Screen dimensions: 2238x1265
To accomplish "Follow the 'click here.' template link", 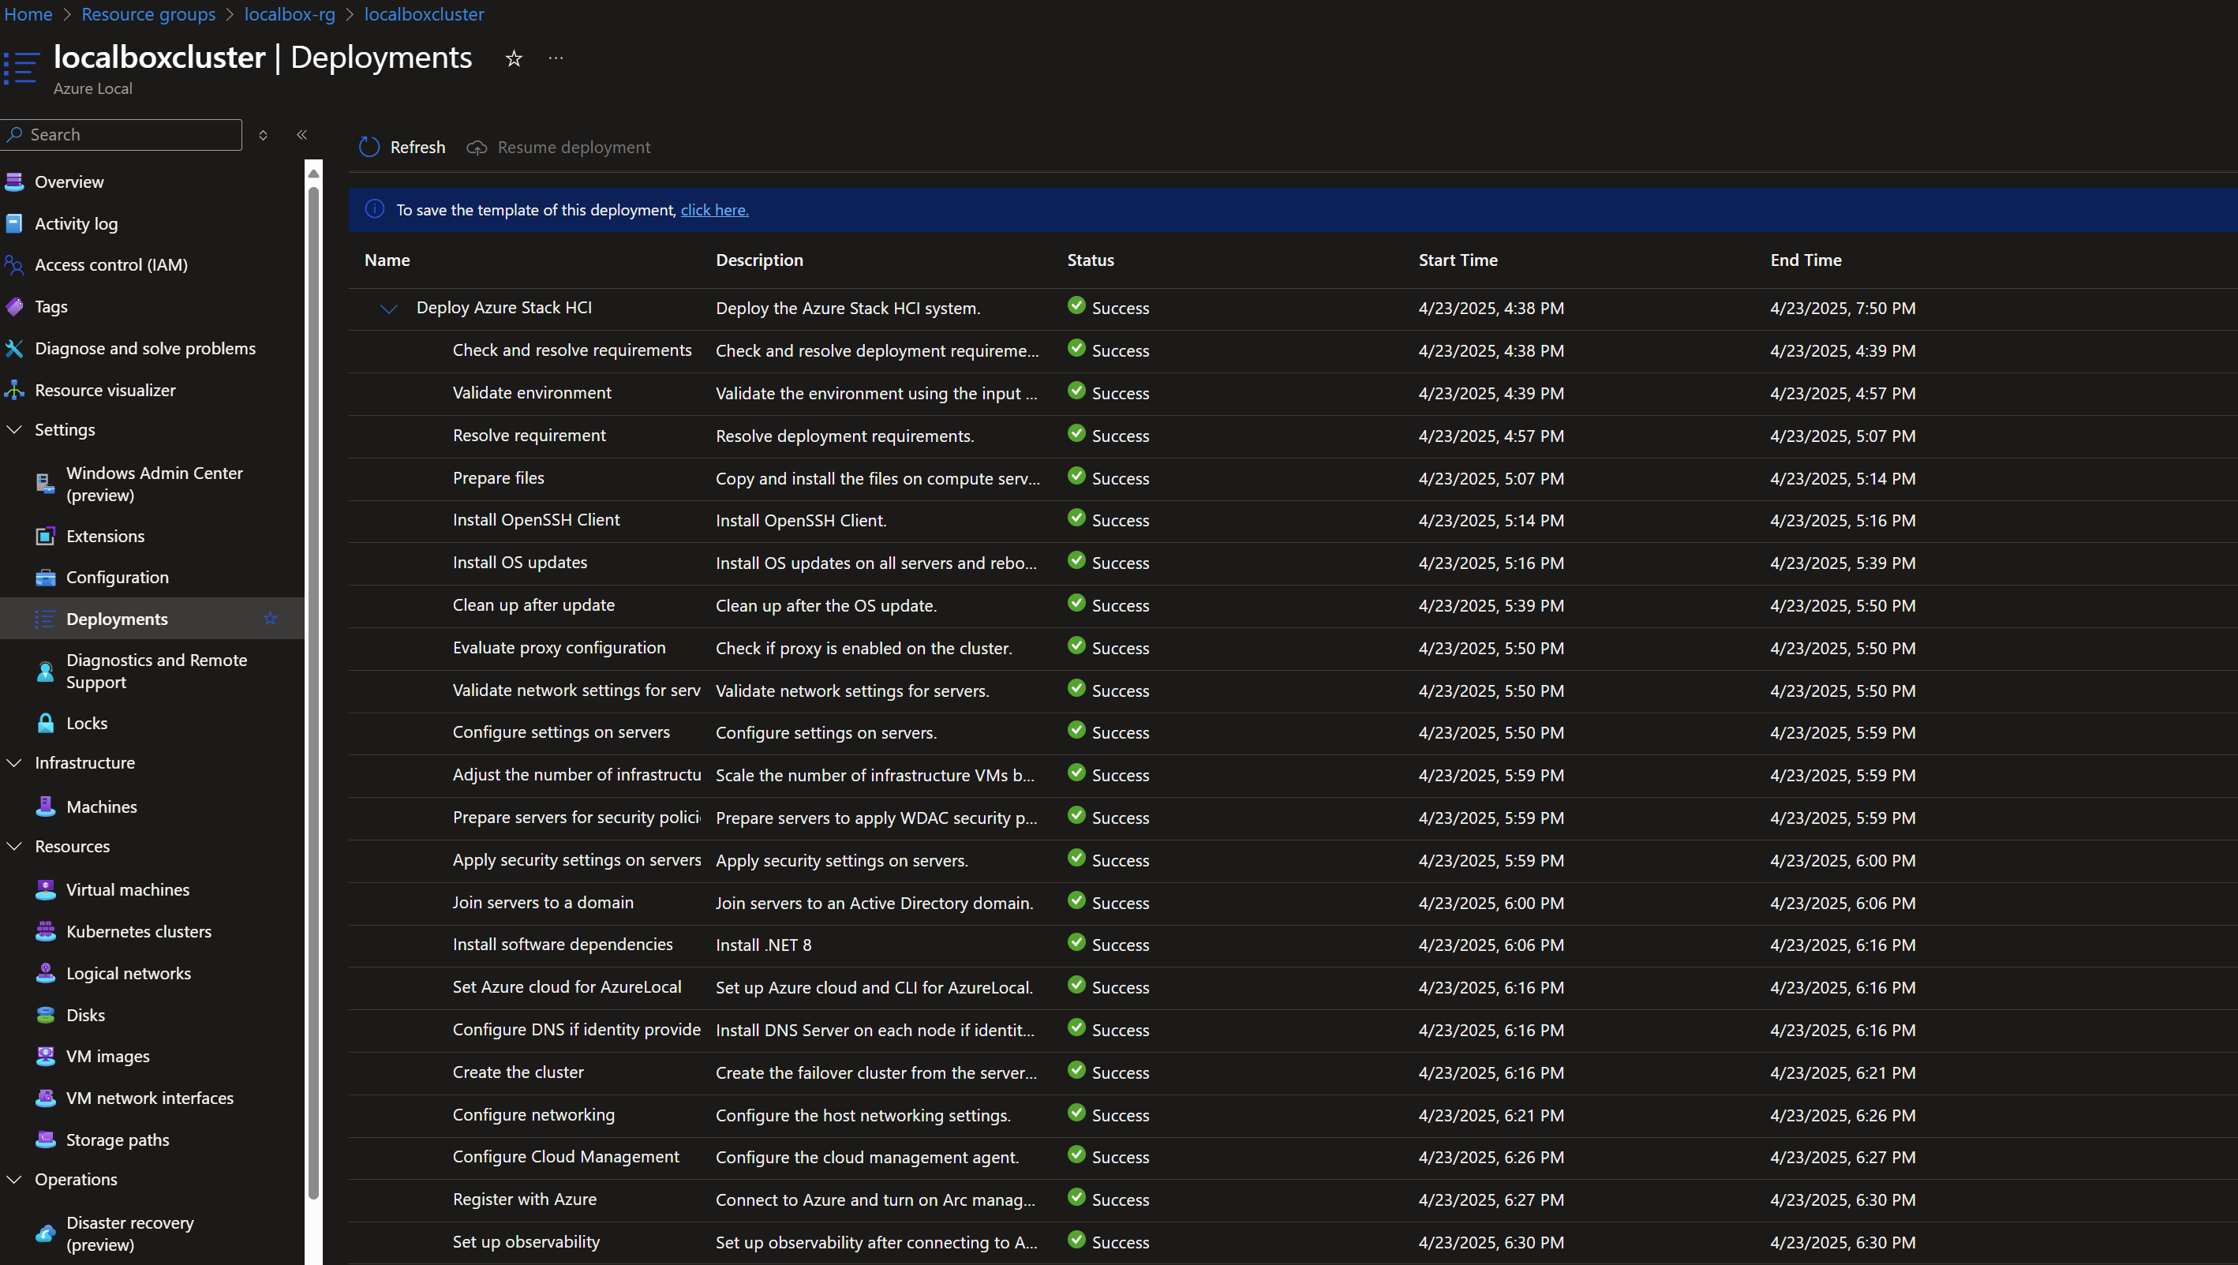I will [714, 209].
